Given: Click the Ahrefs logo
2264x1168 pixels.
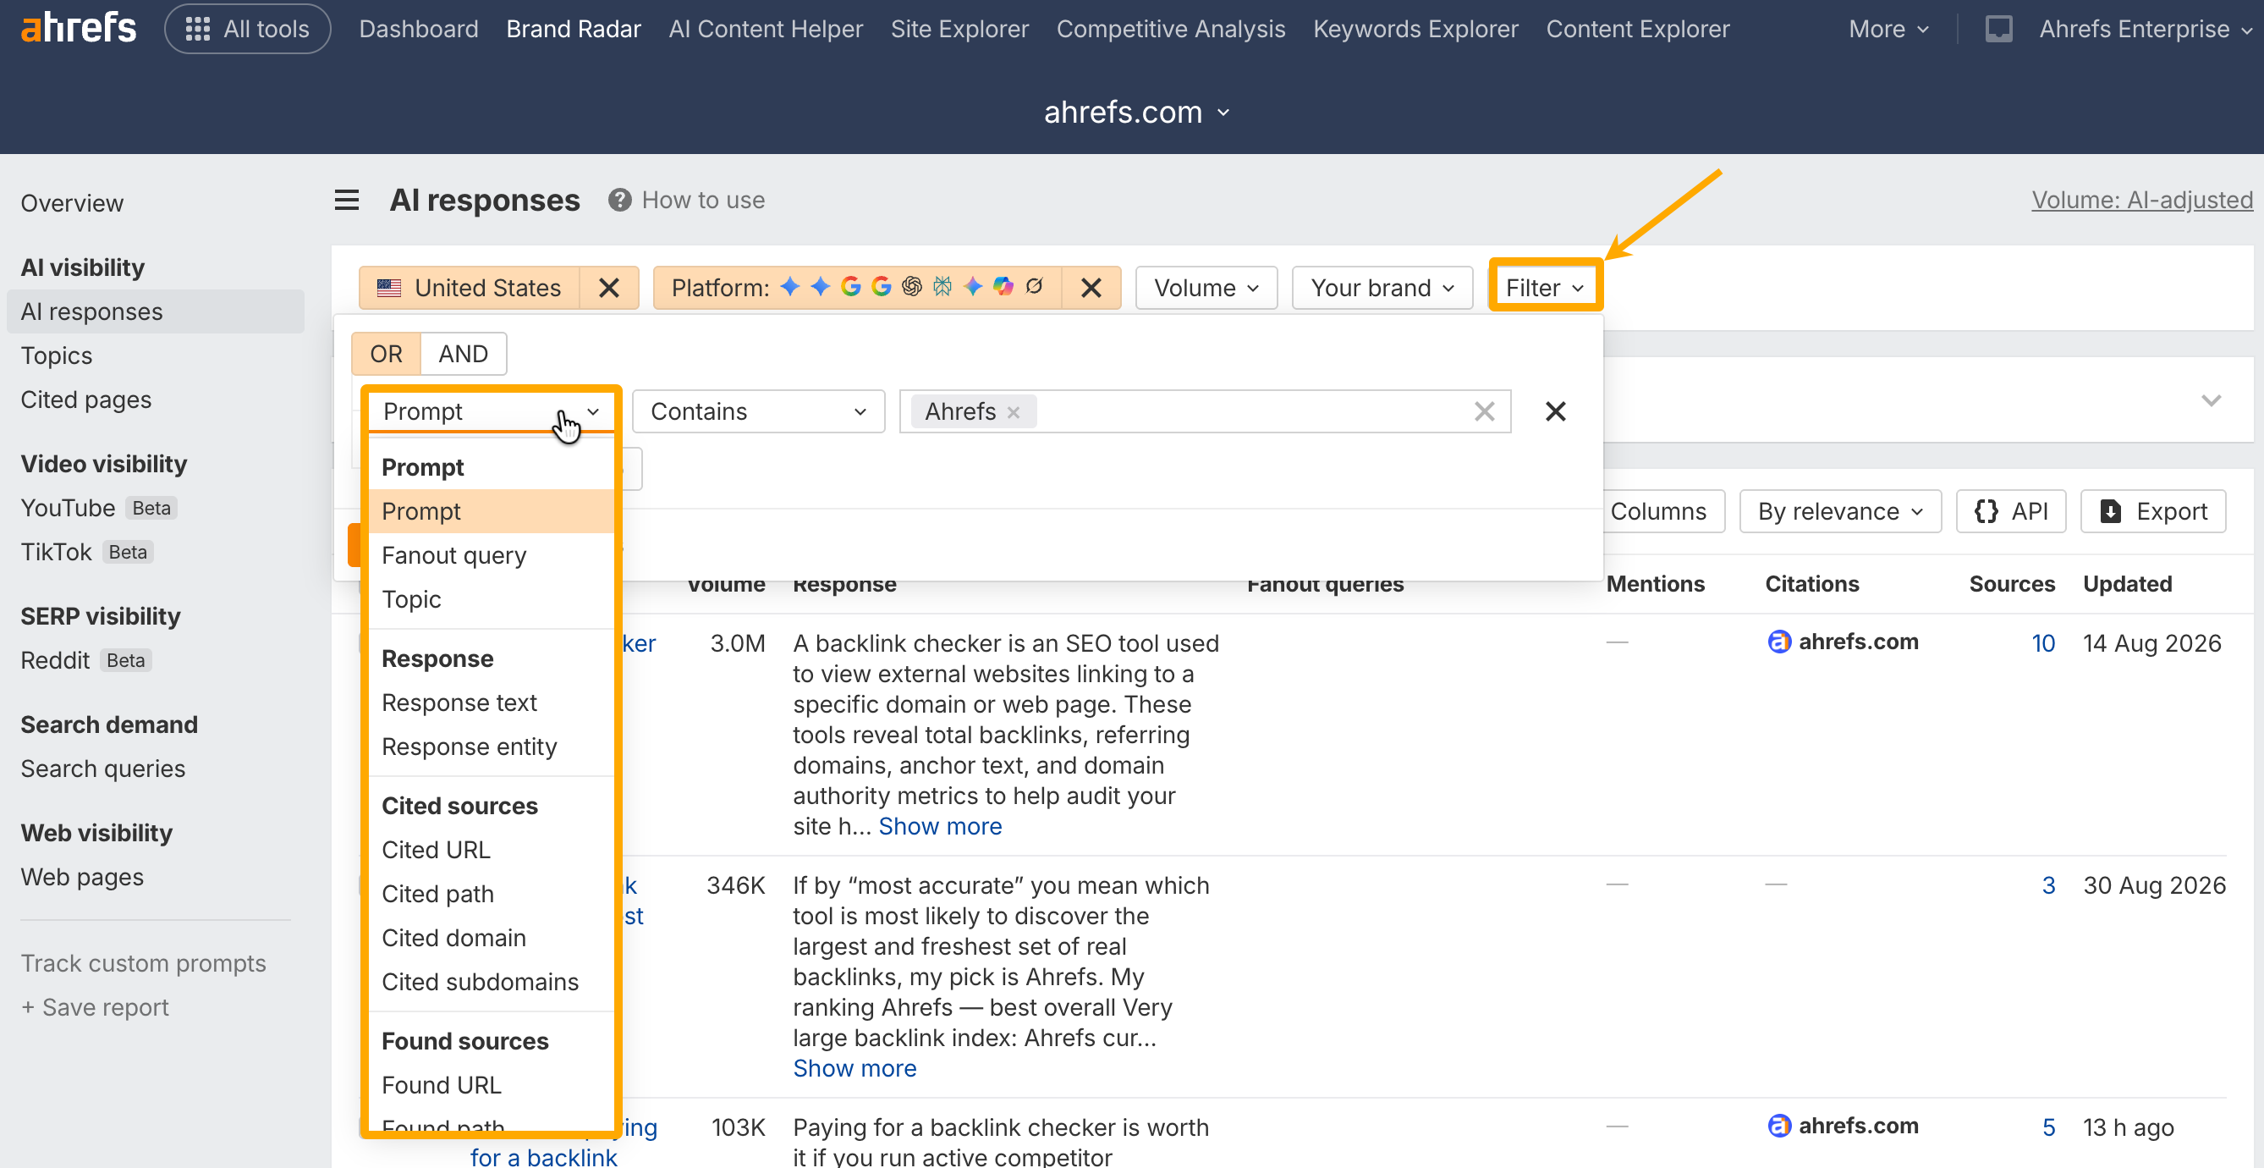Looking at the screenshot, I should 78,28.
